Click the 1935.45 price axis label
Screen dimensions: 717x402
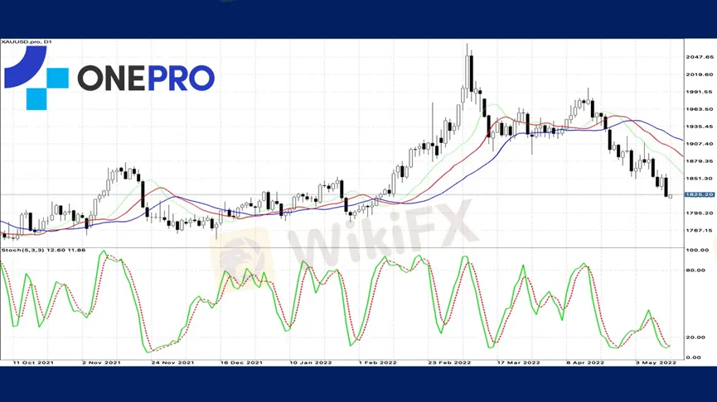click(700, 127)
